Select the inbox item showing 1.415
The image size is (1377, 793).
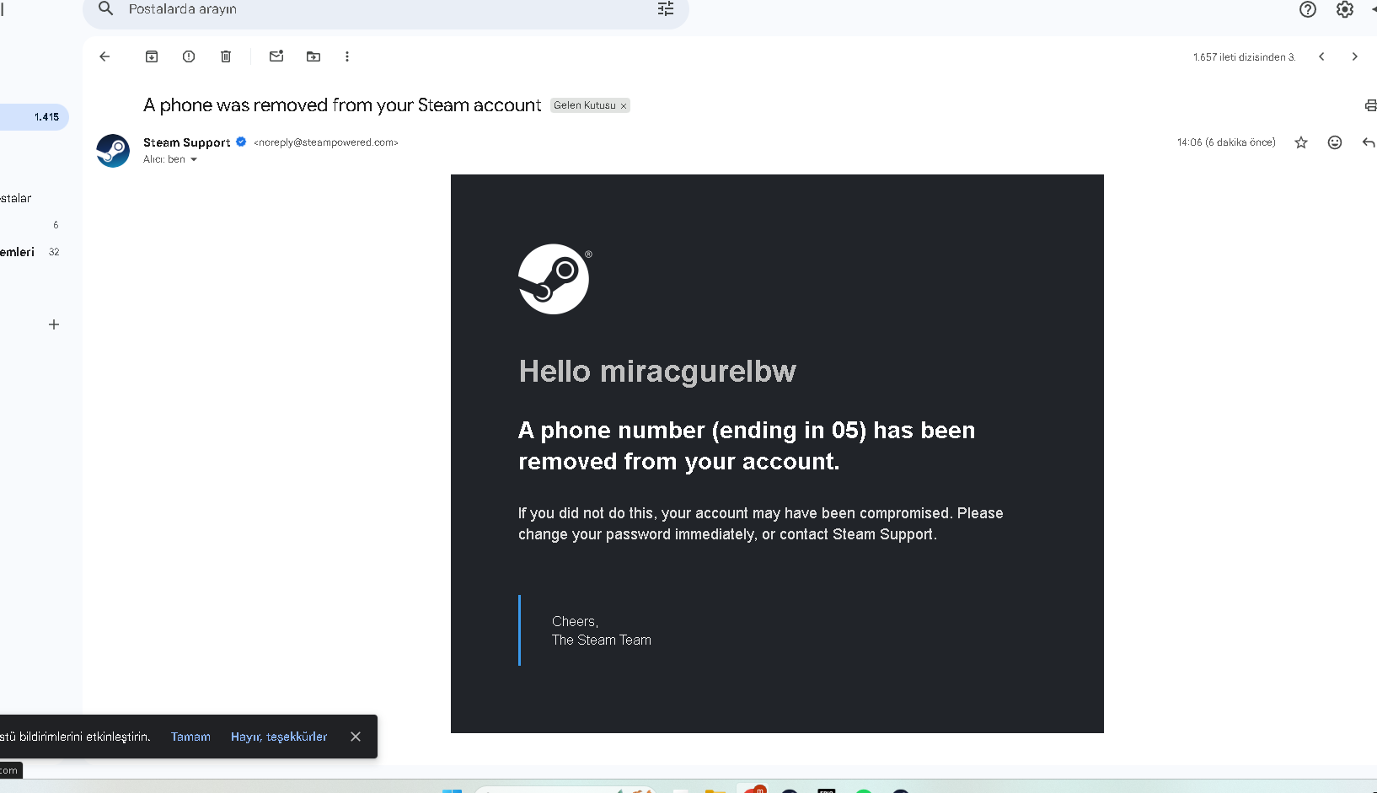[34, 117]
